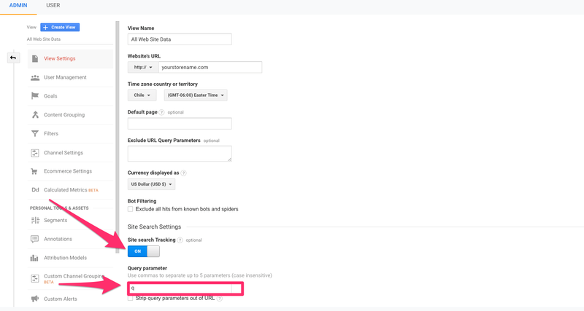Open Custom Alerts link

(x=61, y=299)
